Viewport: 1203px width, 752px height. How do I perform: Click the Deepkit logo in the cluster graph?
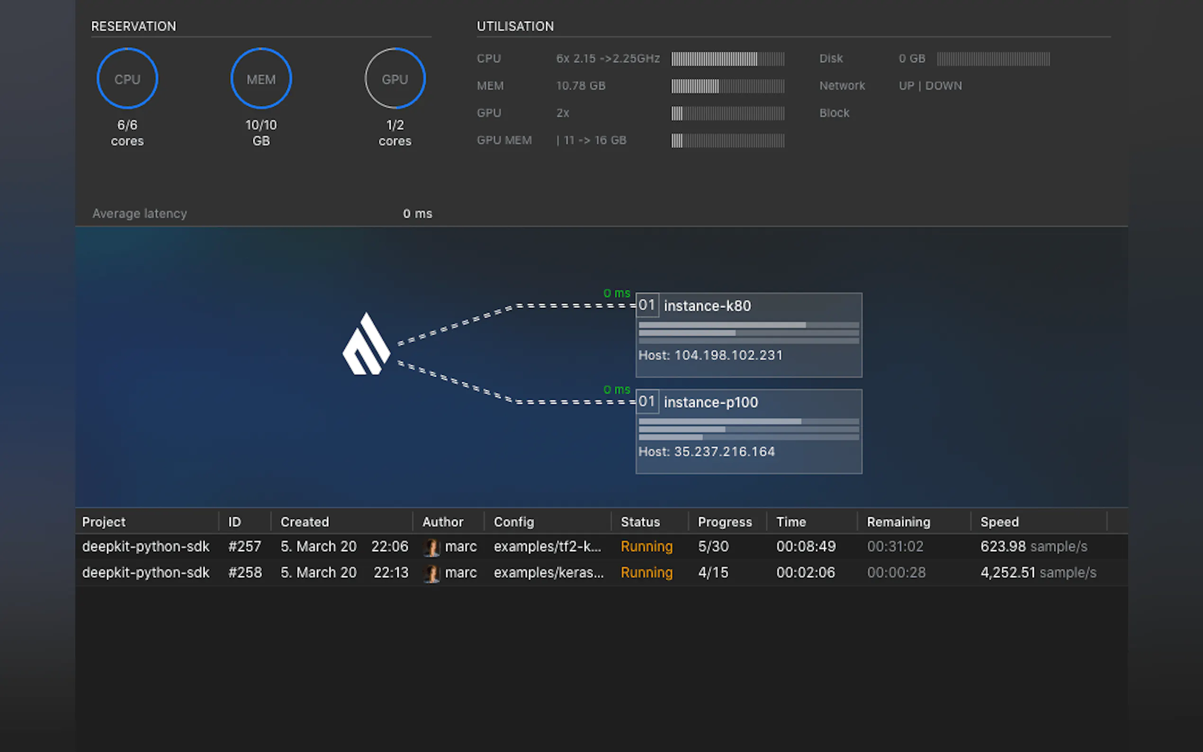point(367,345)
